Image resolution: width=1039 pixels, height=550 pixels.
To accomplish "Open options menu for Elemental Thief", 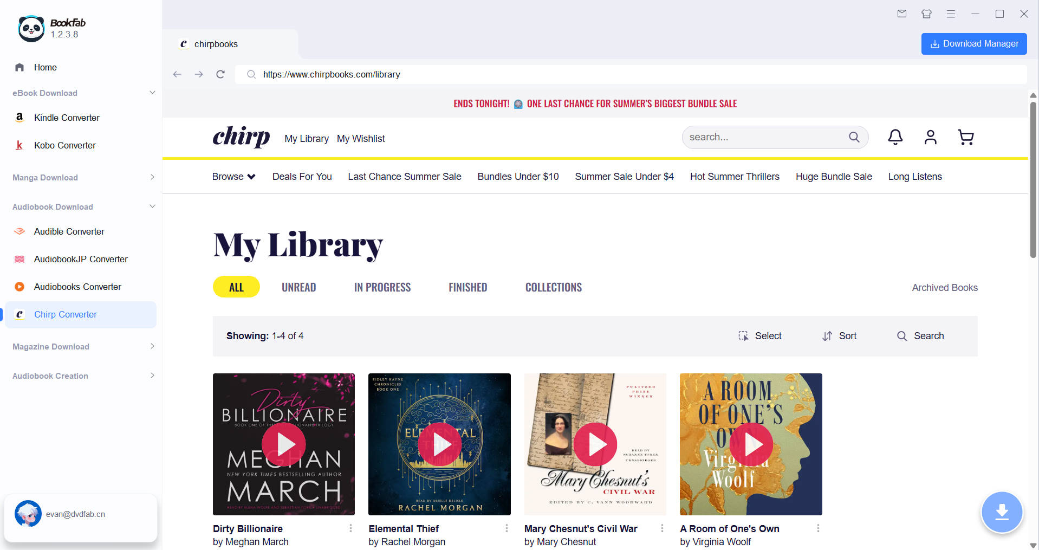I will [x=506, y=528].
